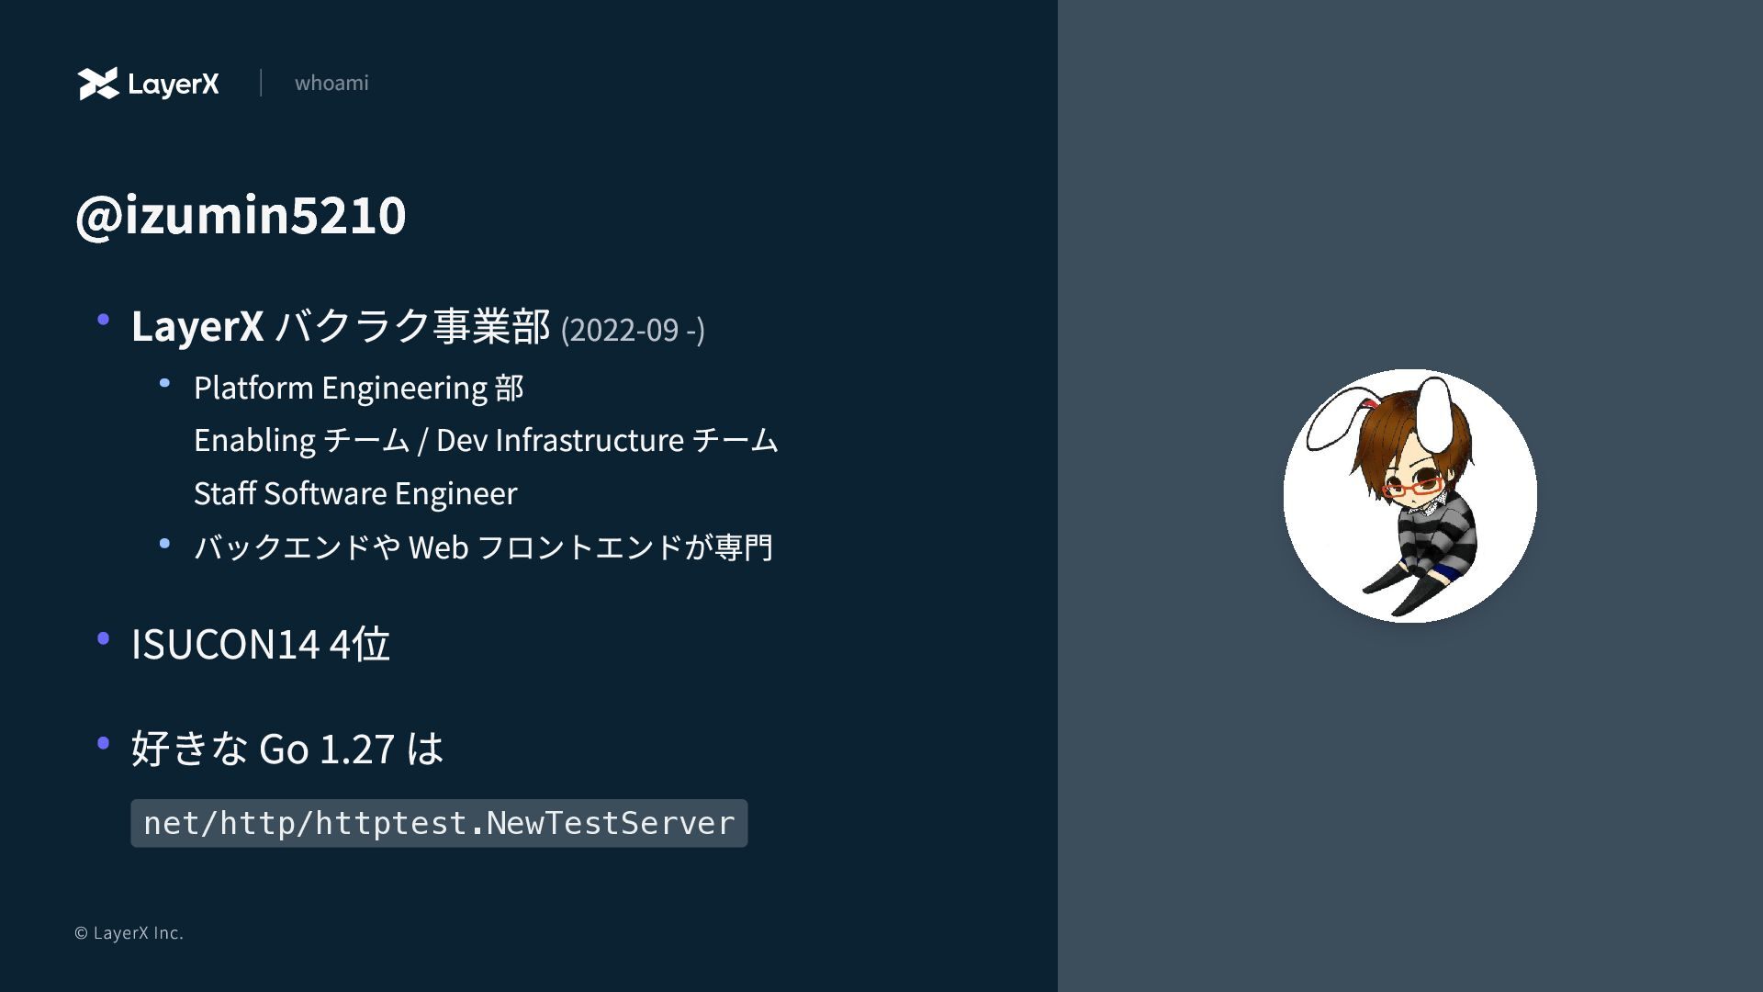
Task: Click the bullet dot before バックエンドや
Action: pyautogui.click(x=164, y=544)
